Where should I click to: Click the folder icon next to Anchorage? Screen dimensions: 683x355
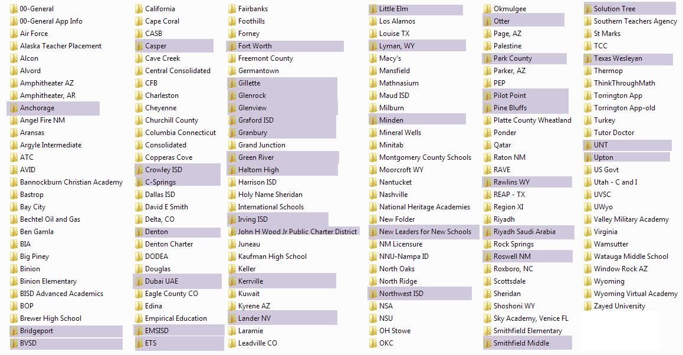click(x=14, y=108)
